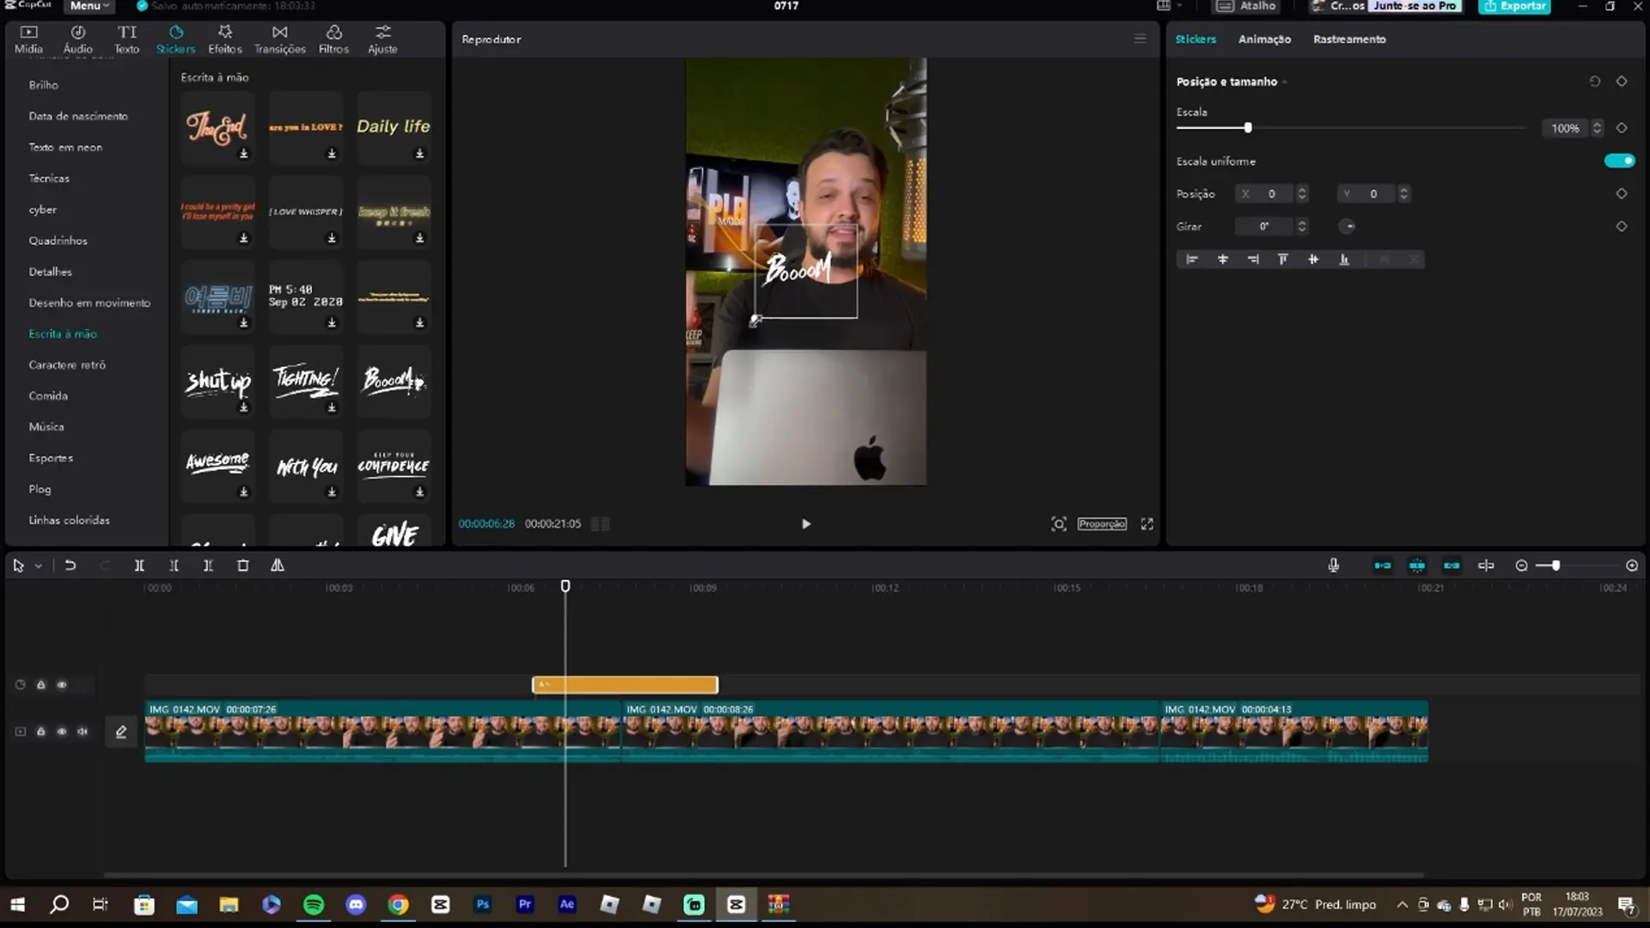Toggle the Escala uniforme switch

click(x=1619, y=161)
